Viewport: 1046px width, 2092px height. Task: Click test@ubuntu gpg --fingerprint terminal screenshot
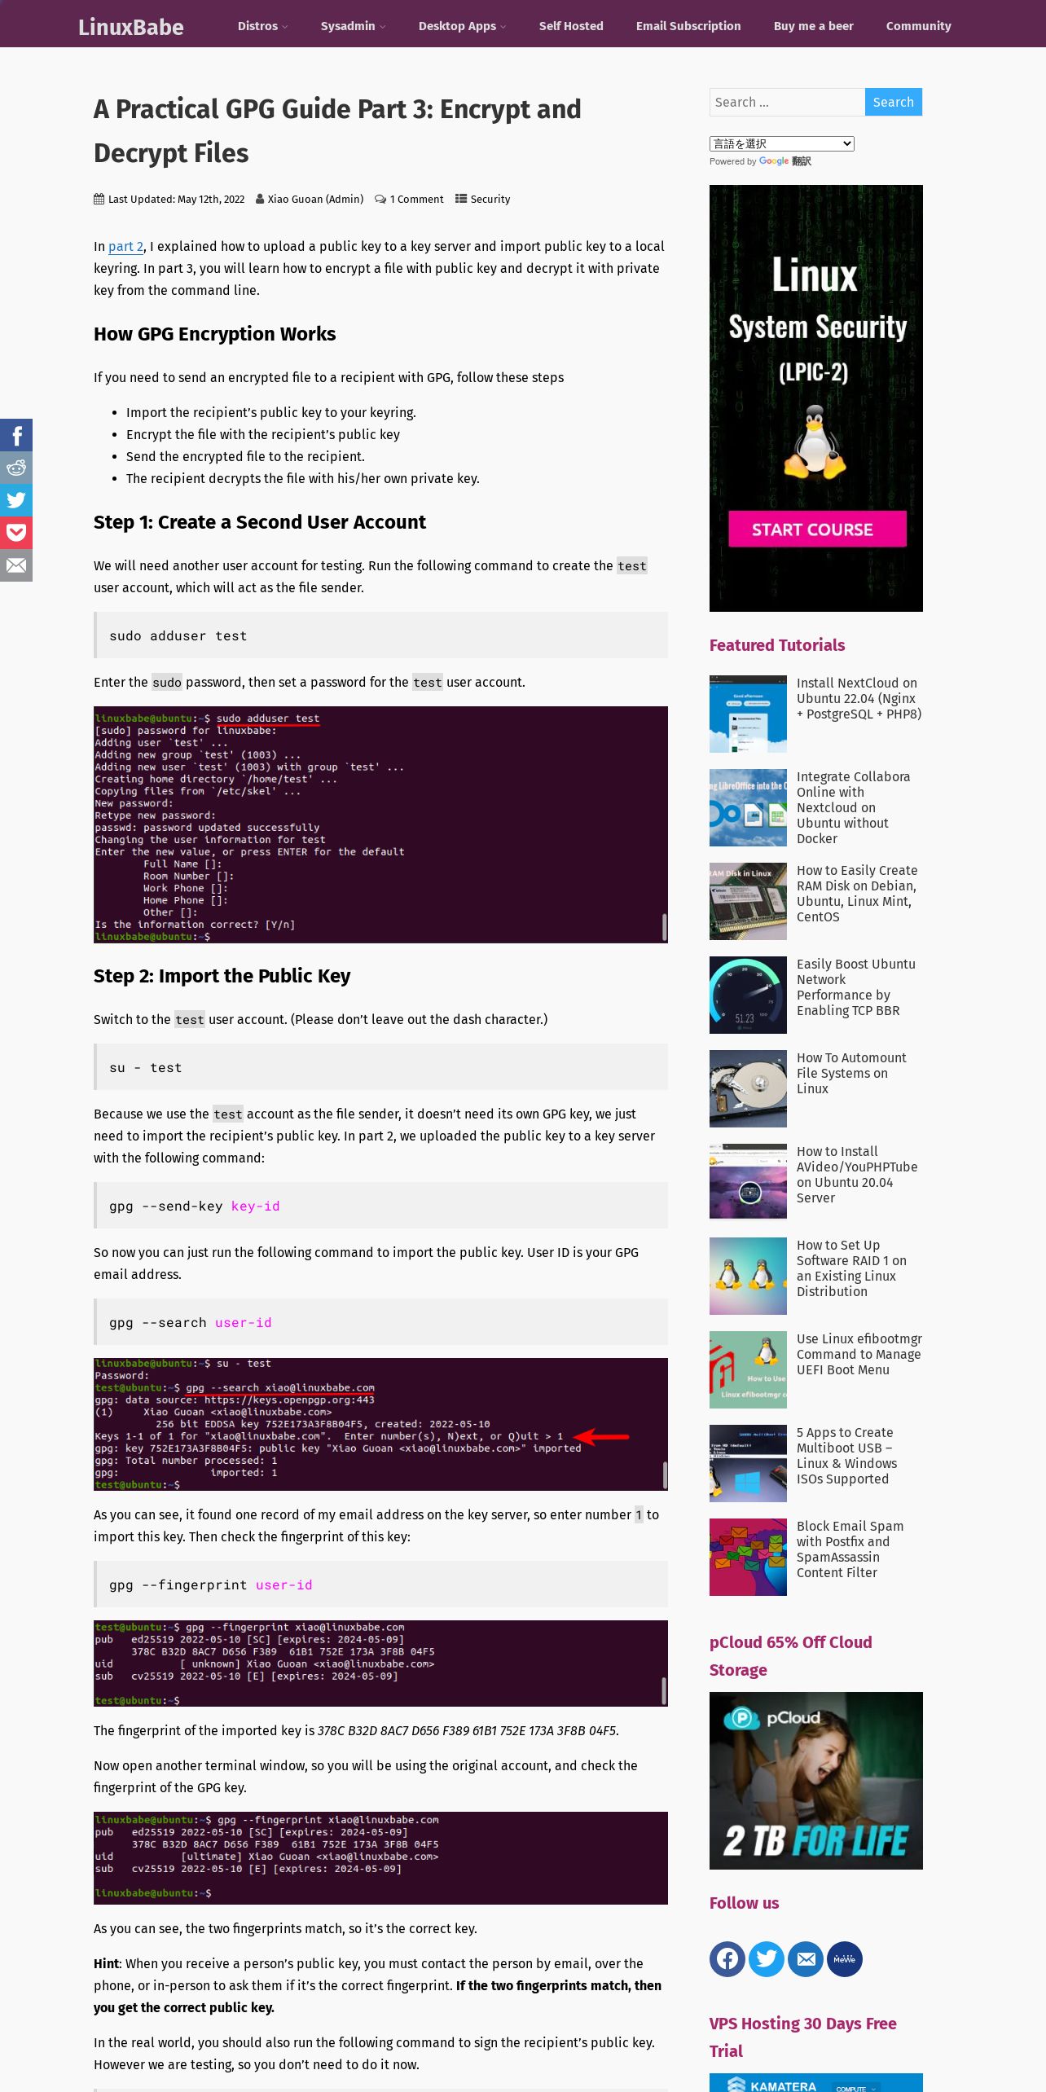[380, 1663]
